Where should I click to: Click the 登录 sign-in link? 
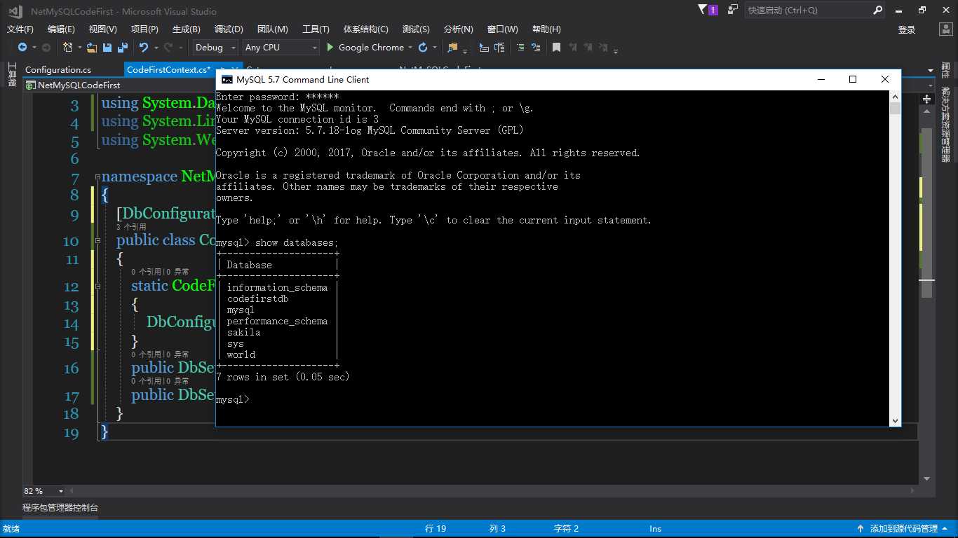(907, 29)
